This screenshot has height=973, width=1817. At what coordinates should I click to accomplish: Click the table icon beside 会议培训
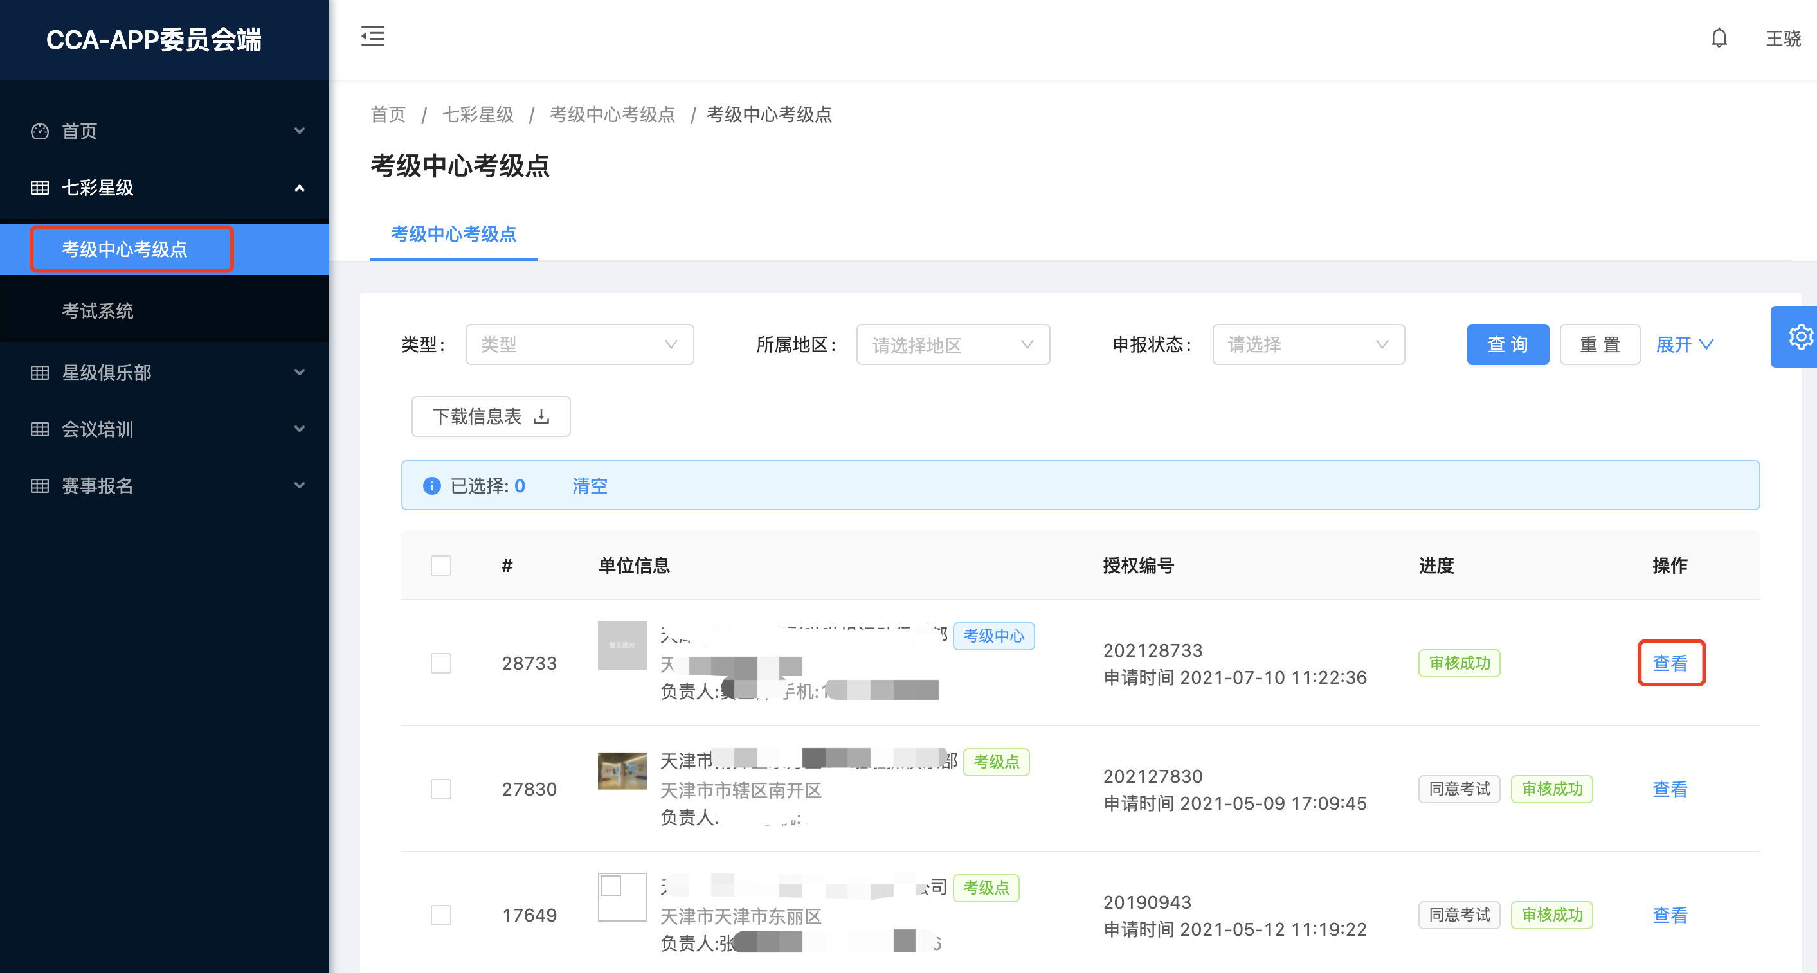point(41,429)
